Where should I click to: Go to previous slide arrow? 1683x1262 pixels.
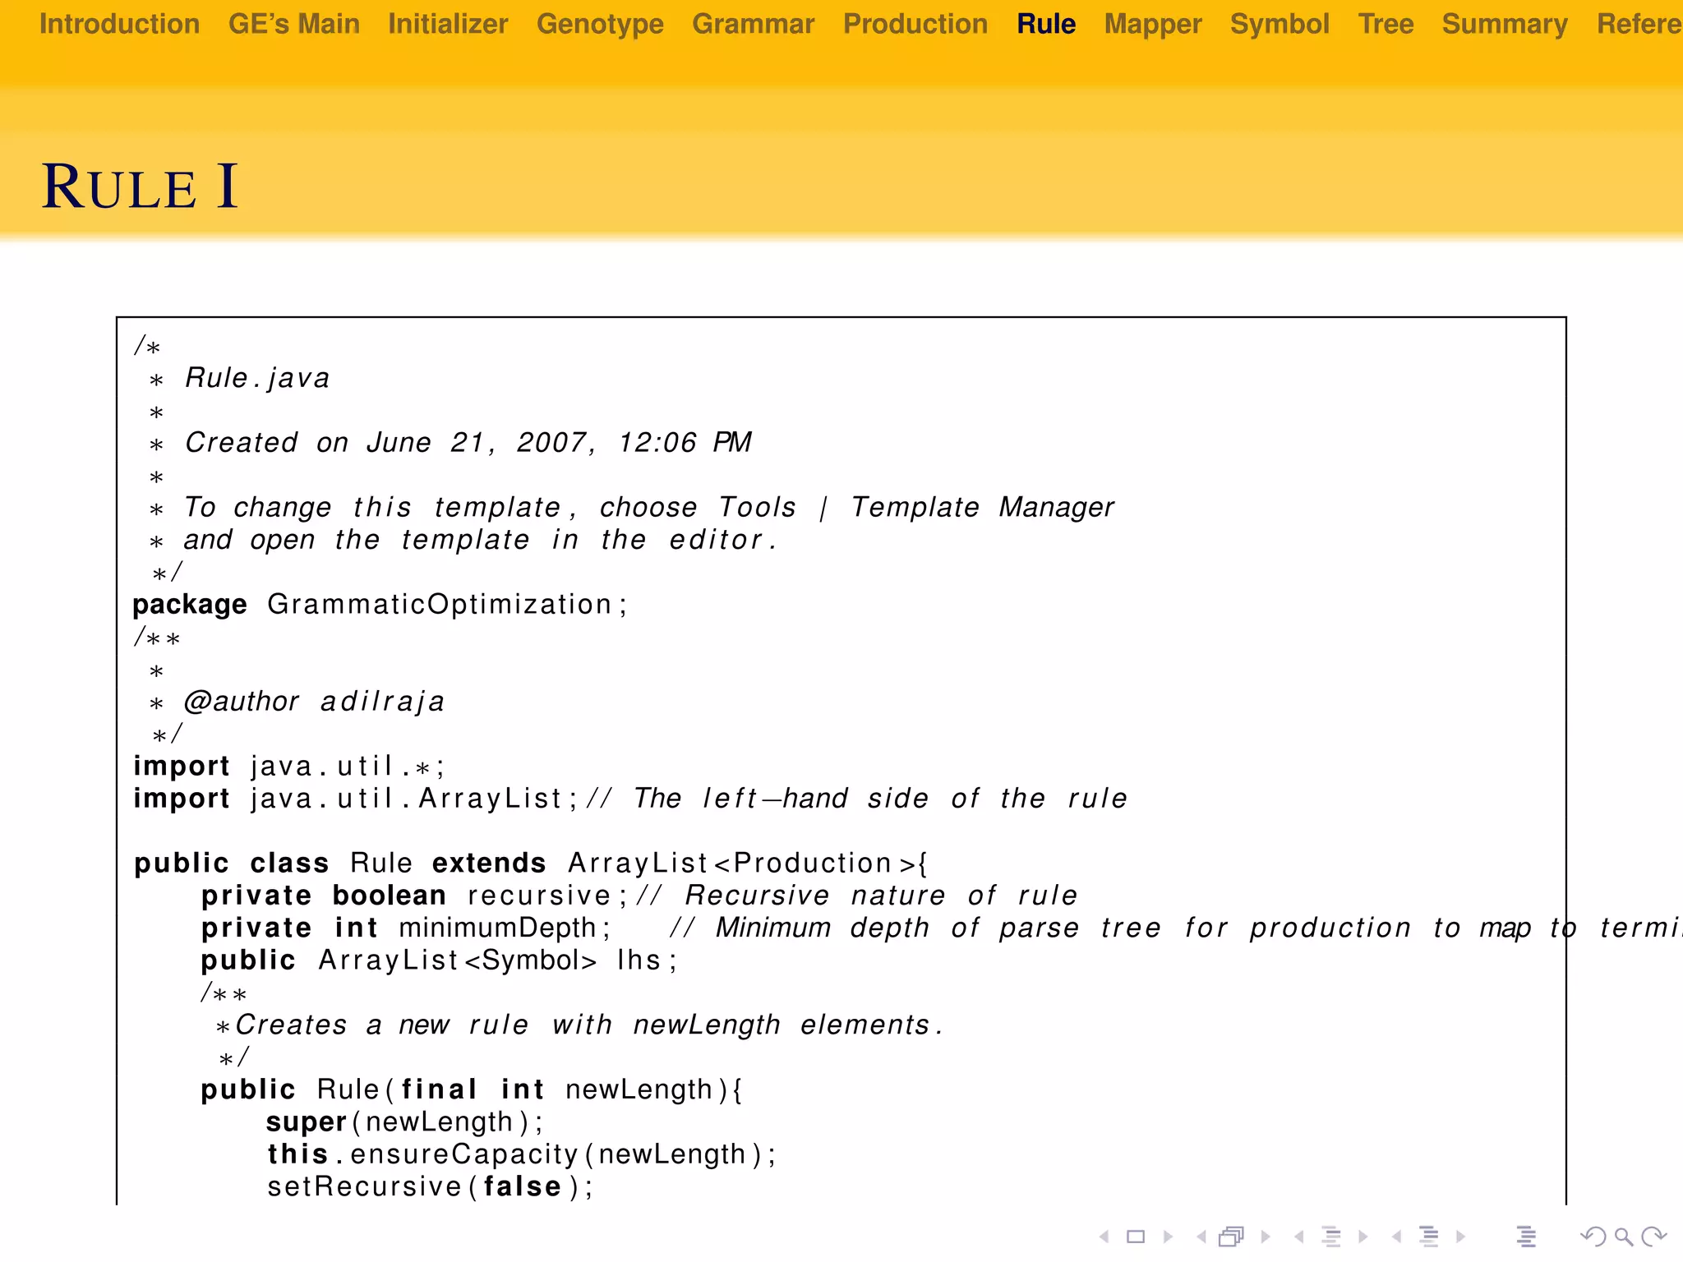1104,1237
